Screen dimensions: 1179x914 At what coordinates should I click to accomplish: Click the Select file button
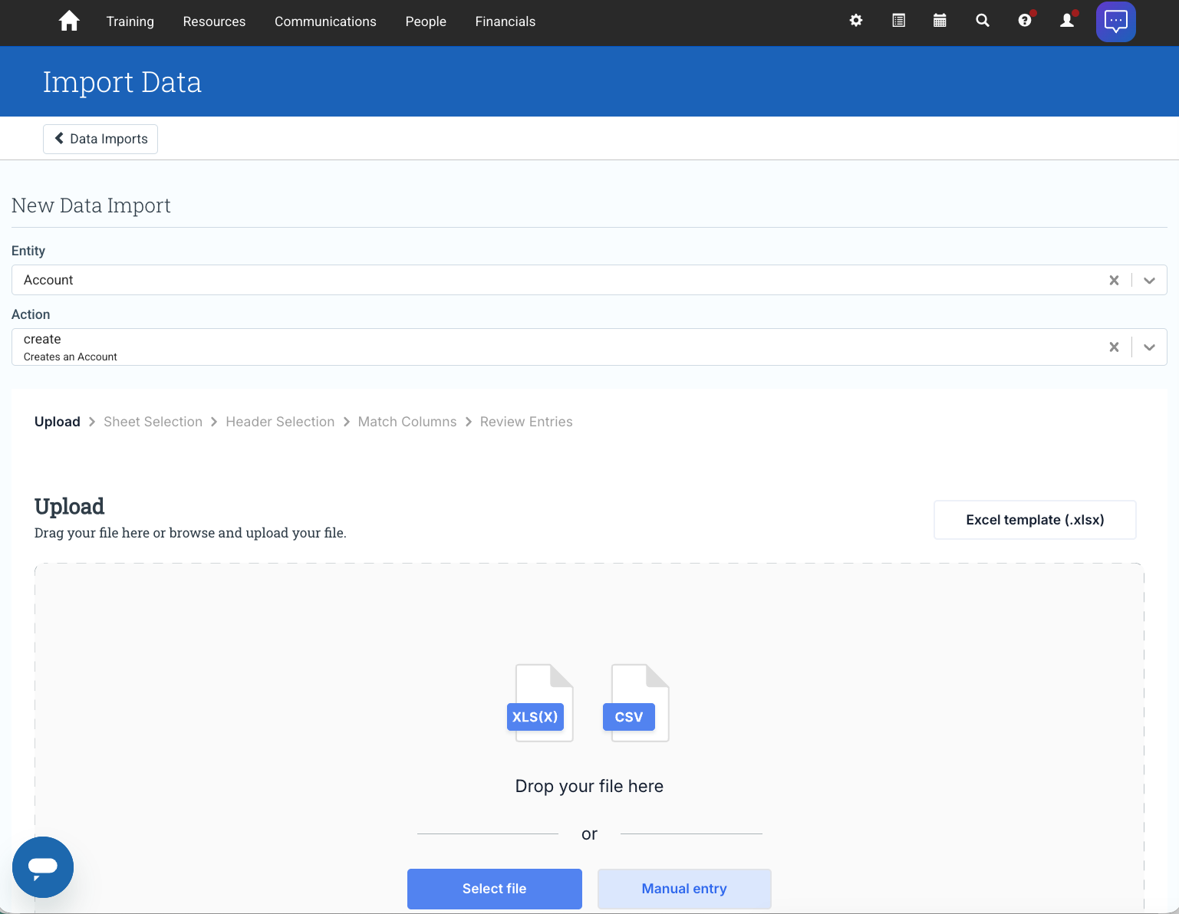pos(495,889)
